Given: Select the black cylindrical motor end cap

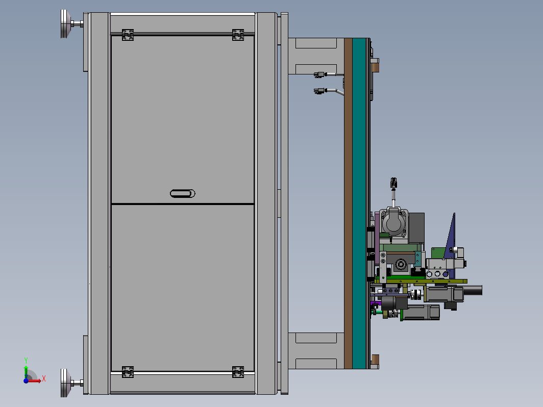Looking at the screenshot, I should [473, 290].
